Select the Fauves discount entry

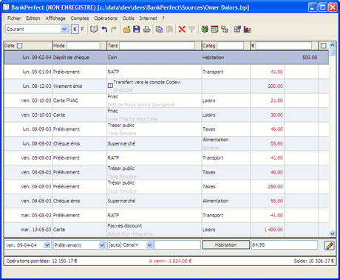125,225
